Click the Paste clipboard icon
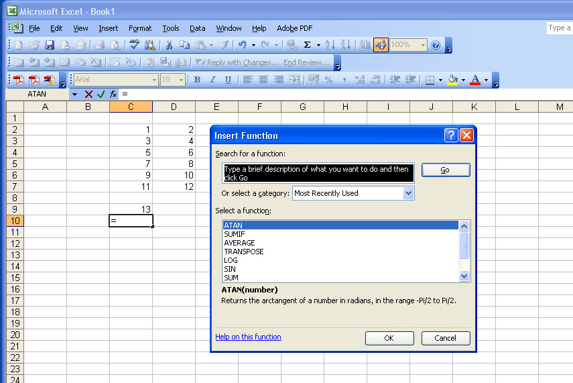The width and height of the screenshot is (573, 383). tap(200, 45)
